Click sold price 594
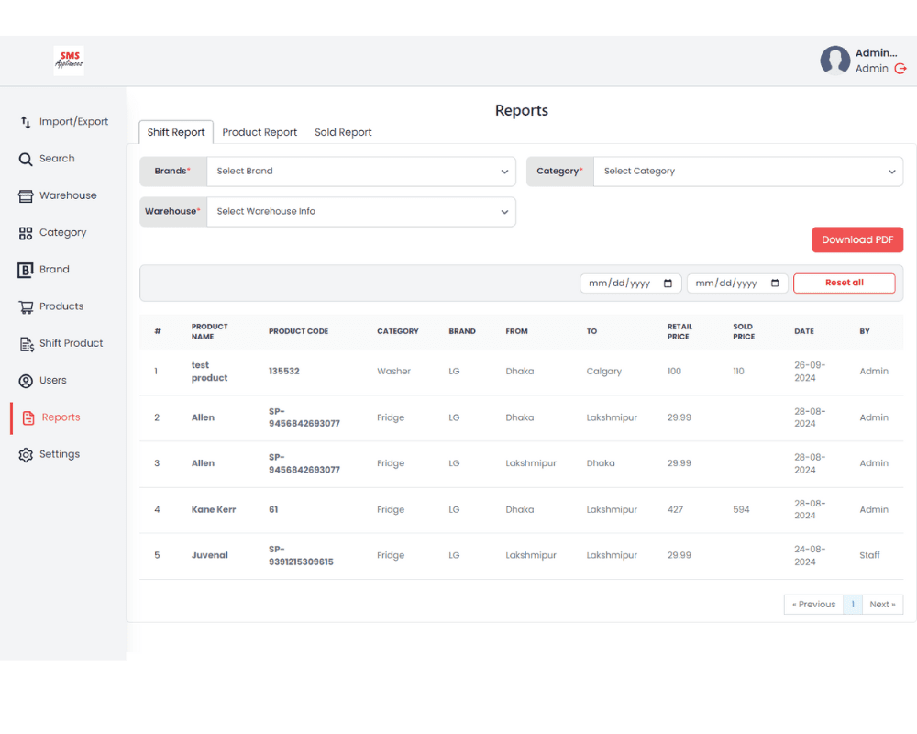This screenshot has width=917, height=734. point(741,510)
